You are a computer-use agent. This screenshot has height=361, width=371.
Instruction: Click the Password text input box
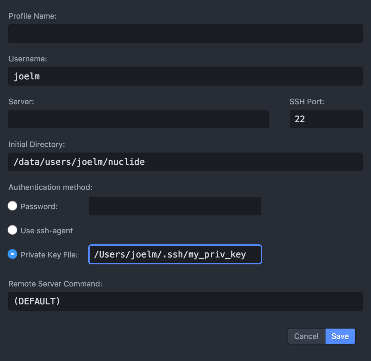pyautogui.click(x=175, y=206)
